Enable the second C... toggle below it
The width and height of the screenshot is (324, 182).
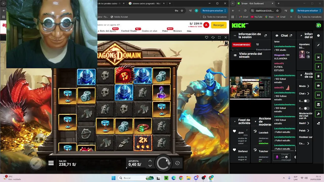point(306,108)
